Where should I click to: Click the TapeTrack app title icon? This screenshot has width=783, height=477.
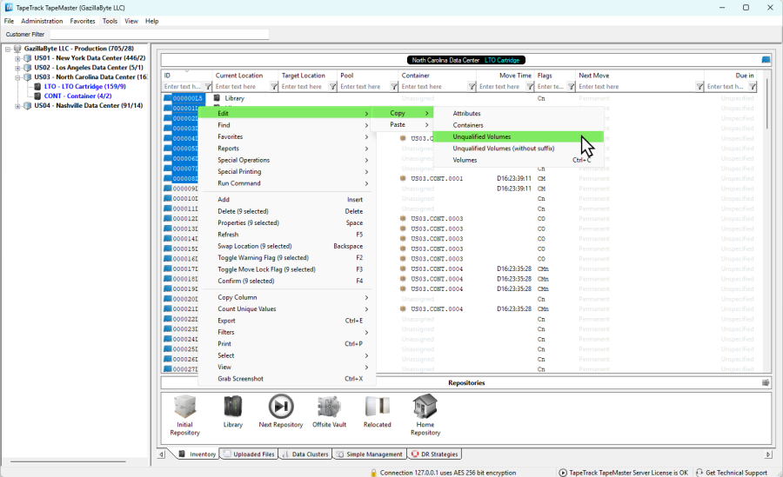point(9,8)
